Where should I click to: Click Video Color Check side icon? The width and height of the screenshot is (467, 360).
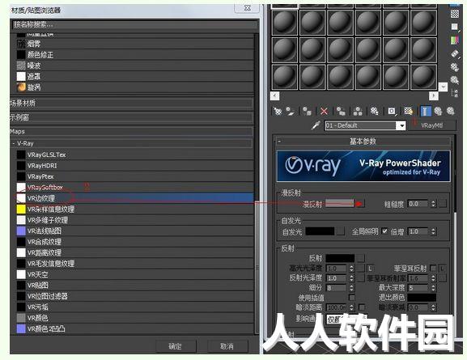click(x=455, y=40)
